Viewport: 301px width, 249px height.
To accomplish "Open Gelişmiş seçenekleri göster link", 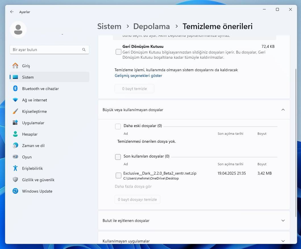I will coord(138,75).
